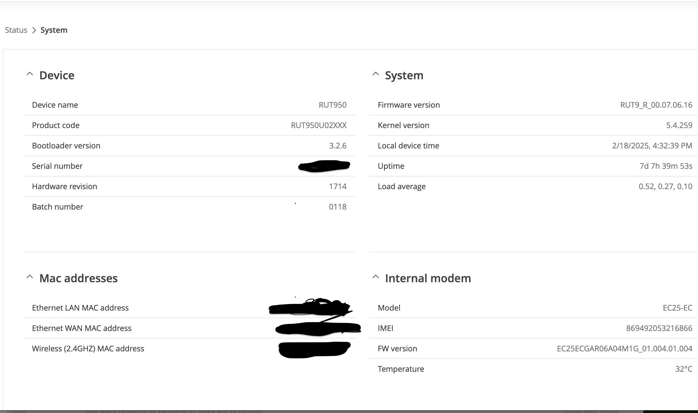Select device name value RUT950
The width and height of the screenshot is (698, 413).
point(332,105)
